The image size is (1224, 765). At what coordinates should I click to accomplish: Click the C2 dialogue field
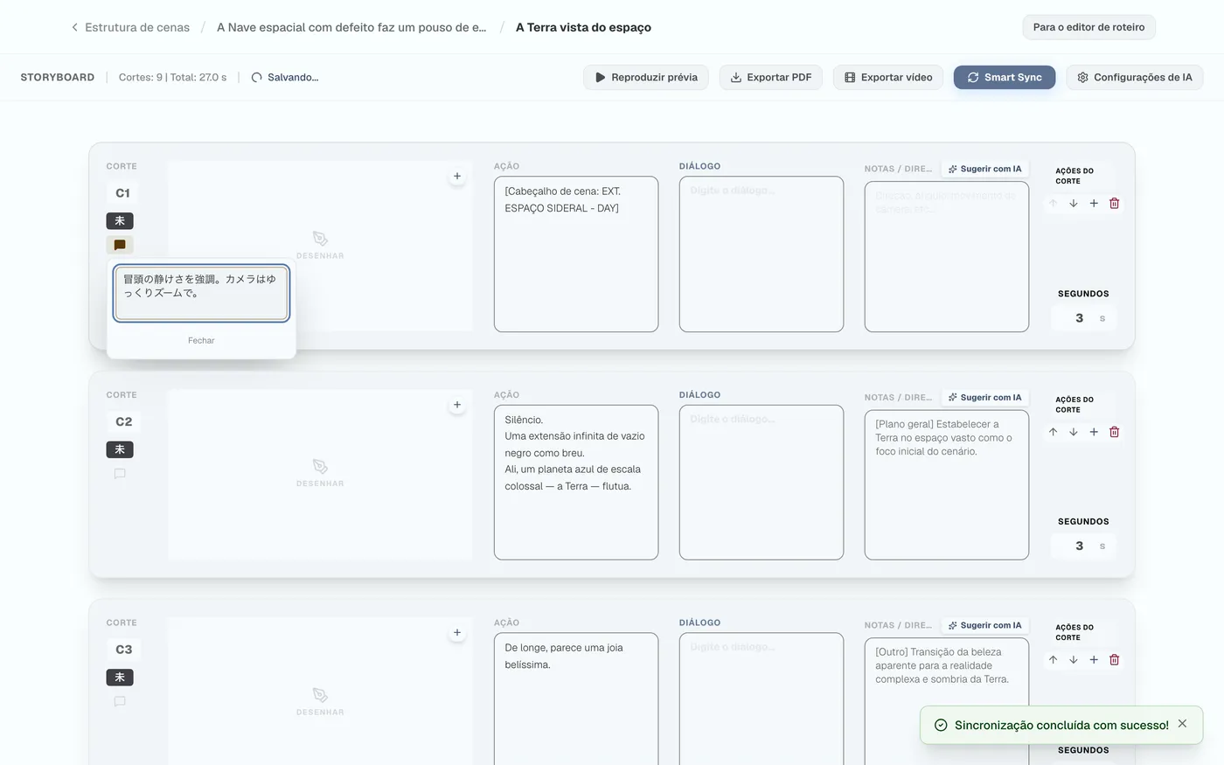762,483
